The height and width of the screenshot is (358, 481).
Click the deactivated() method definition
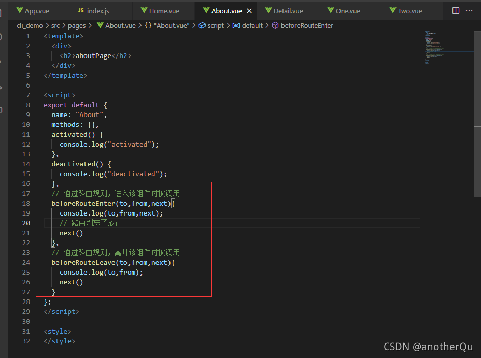click(81, 164)
